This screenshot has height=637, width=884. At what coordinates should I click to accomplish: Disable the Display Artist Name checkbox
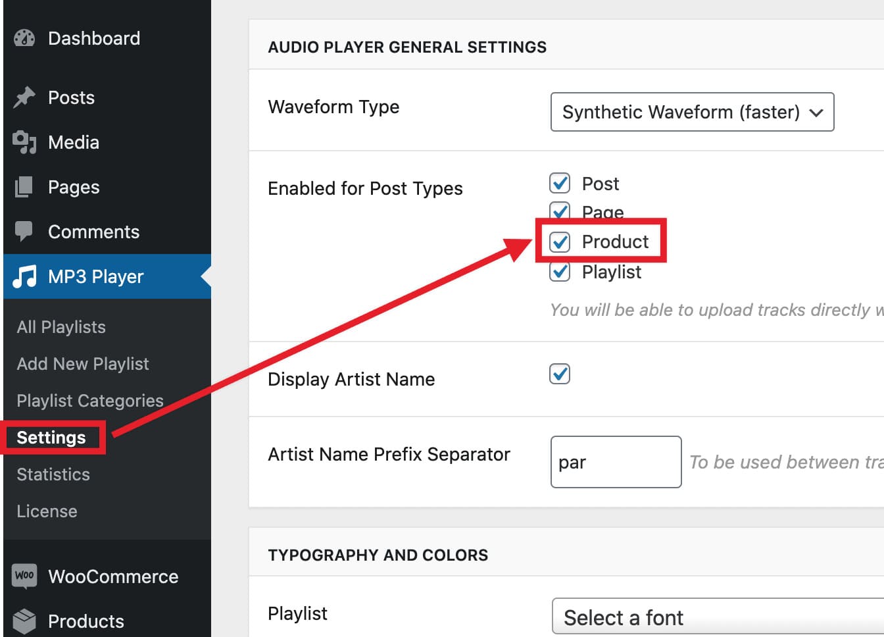[560, 374]
